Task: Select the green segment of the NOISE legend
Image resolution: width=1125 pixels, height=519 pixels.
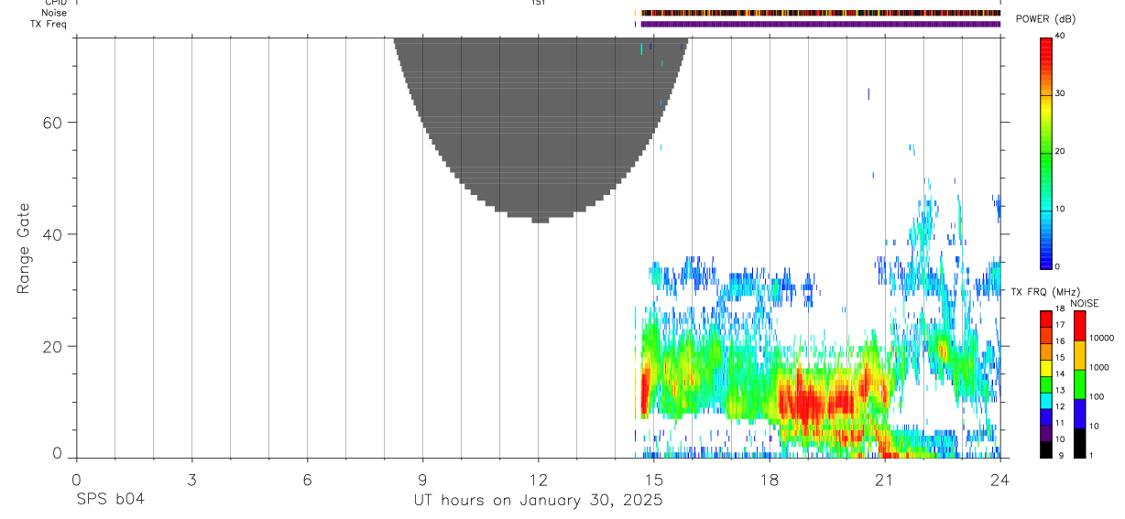Action: click(1079, 384)
